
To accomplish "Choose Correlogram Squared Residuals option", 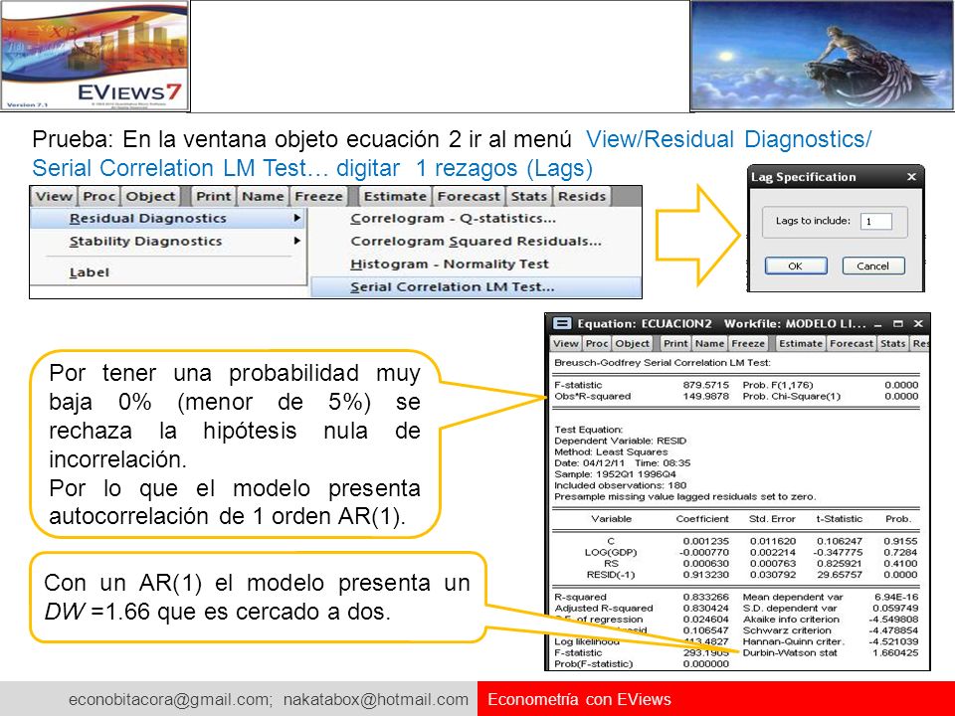I will [476, 241].
